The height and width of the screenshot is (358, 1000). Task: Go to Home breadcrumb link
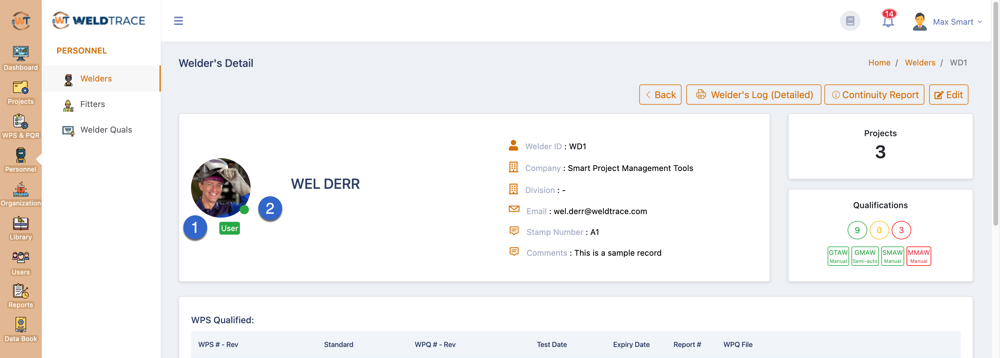point(879,63)
